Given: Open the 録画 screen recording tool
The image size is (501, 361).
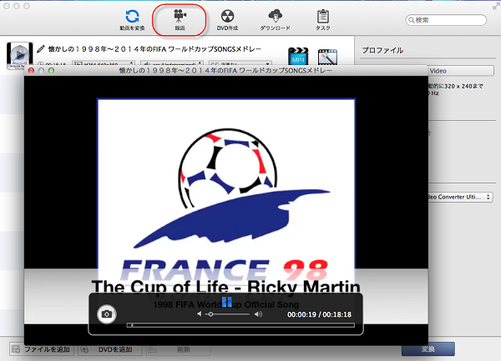Looking at the screenshot, I should click(180, 20).
